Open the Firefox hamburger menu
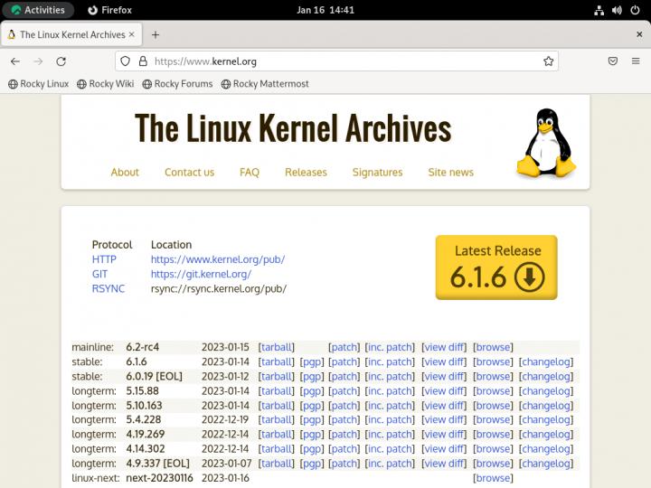The image size is (651, 488). click(x=637, y=61)
